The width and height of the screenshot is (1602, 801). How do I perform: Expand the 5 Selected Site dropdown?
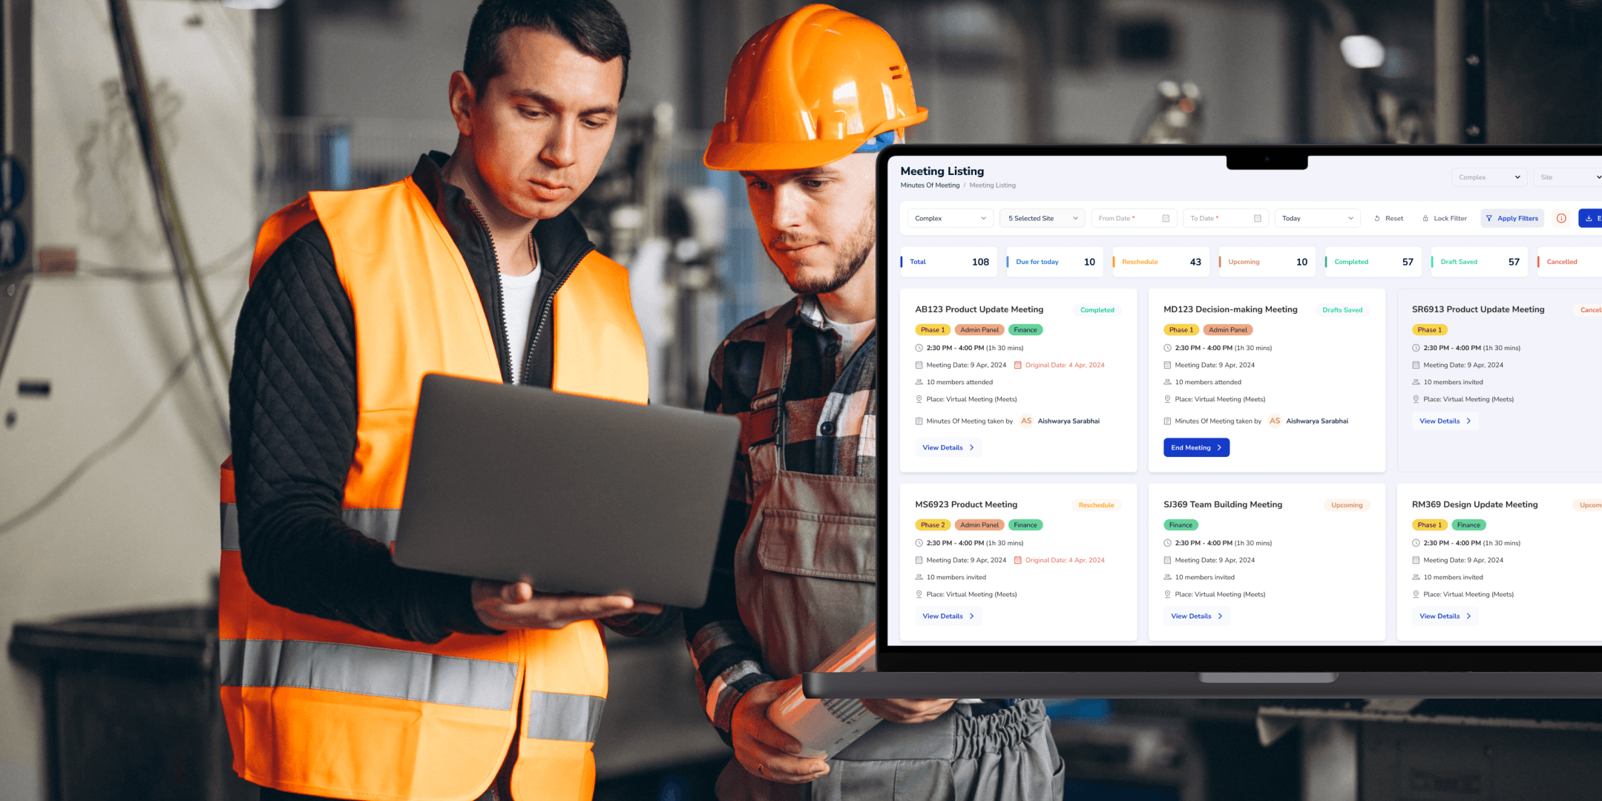[x=1043, y=218]
